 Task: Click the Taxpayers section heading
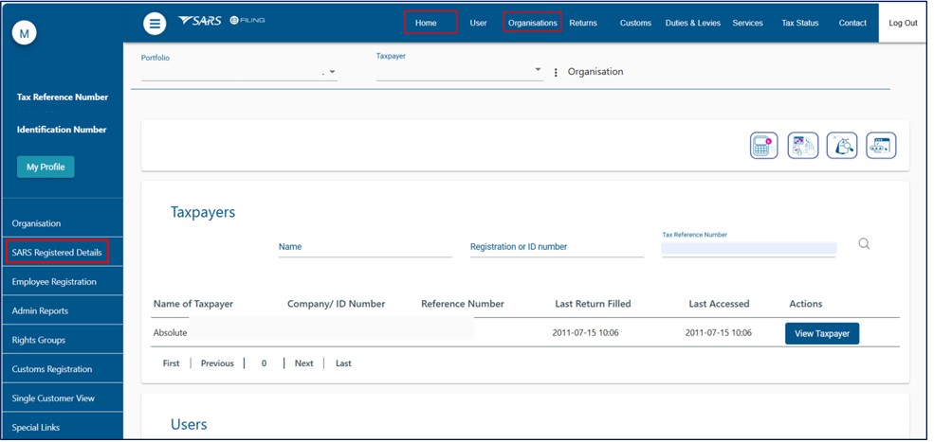(x=203, y=212)
